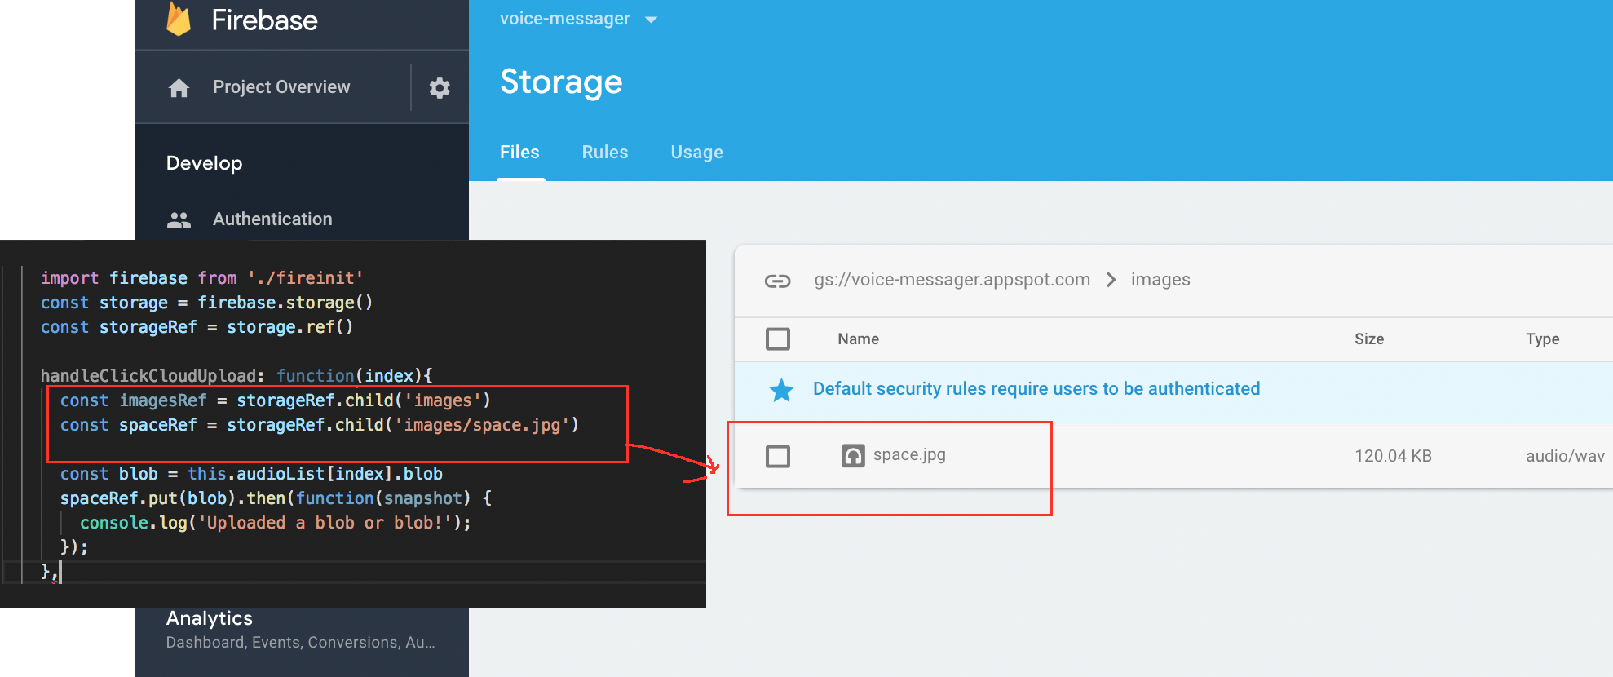Navigate to gs://voice-messager.appspot.com bucket root
The image size is (1613, 677).
(952, 280)
